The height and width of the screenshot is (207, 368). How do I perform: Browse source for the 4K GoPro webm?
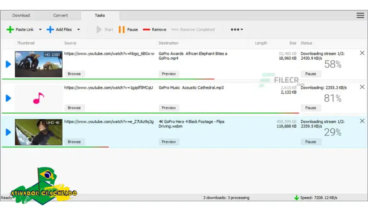(x=74, y=142)
